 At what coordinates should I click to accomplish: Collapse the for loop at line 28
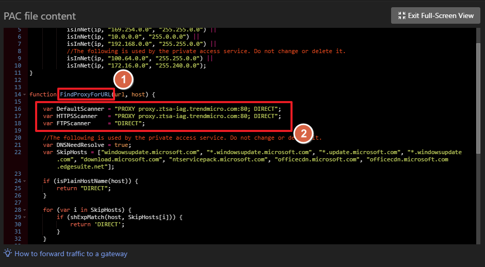[x=24, y=210]
